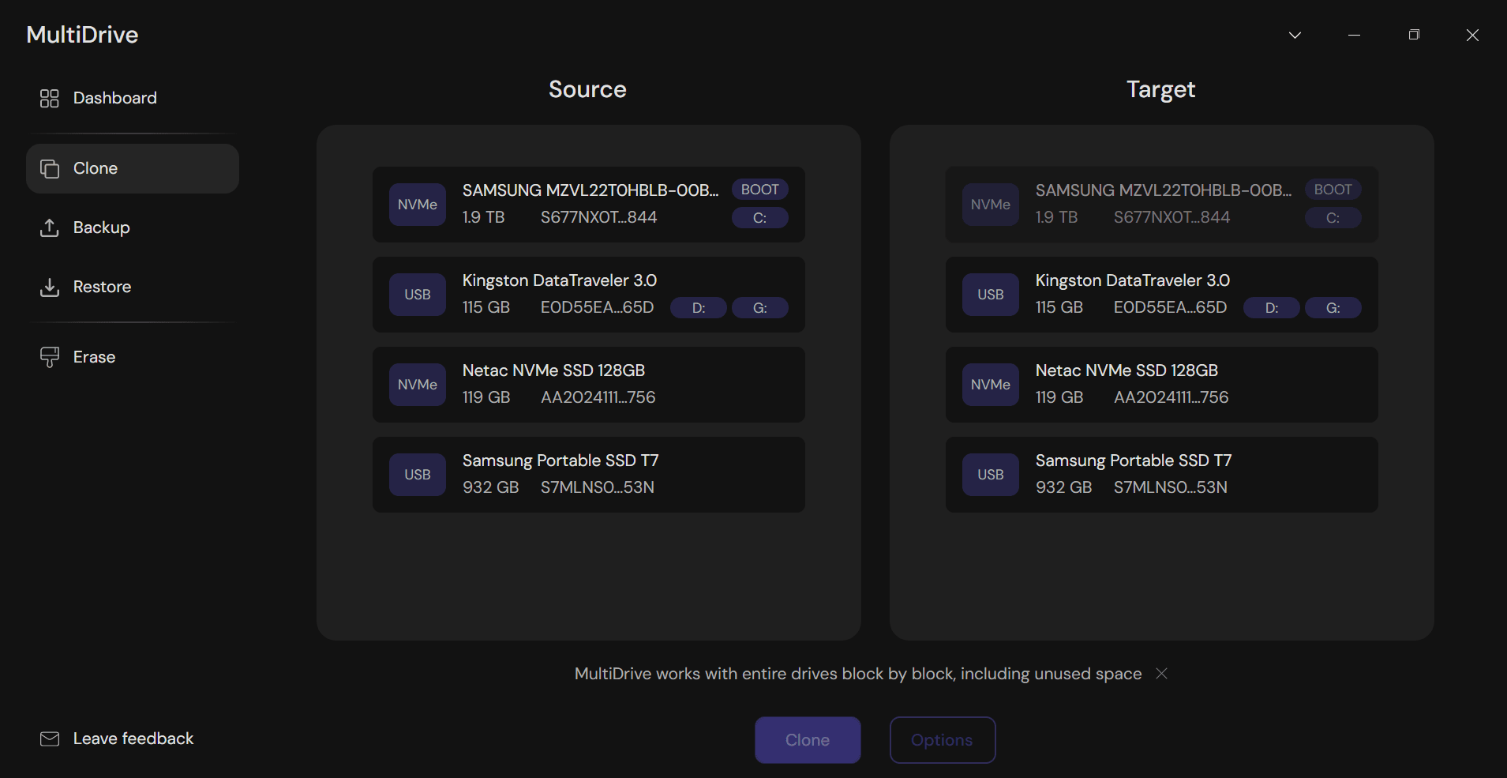Maximize the MultiDrive window
The image size is (1507, 778).
pos(1414,35)
